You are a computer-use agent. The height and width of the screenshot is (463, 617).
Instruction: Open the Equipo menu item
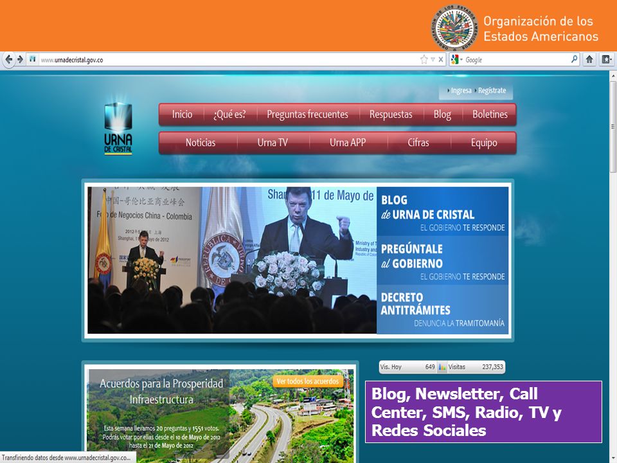pyautogui.click(x=484, y=143)
